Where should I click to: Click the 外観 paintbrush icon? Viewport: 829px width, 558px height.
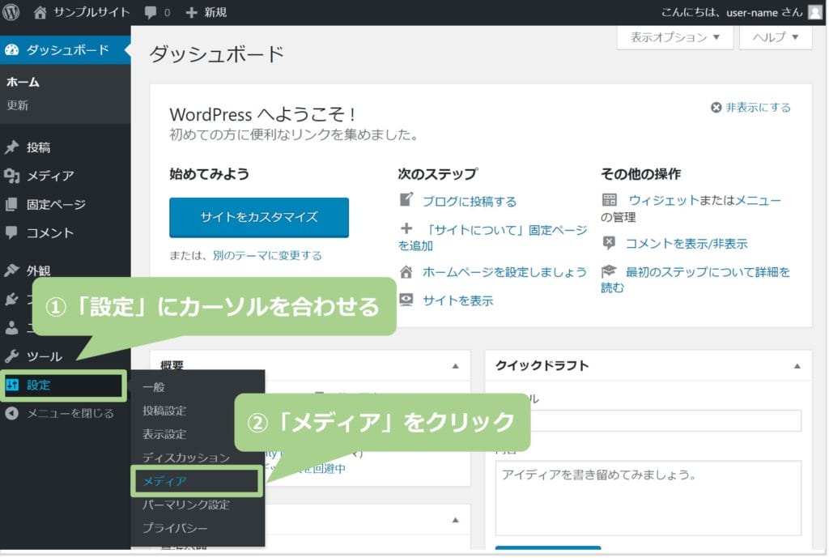11,270
